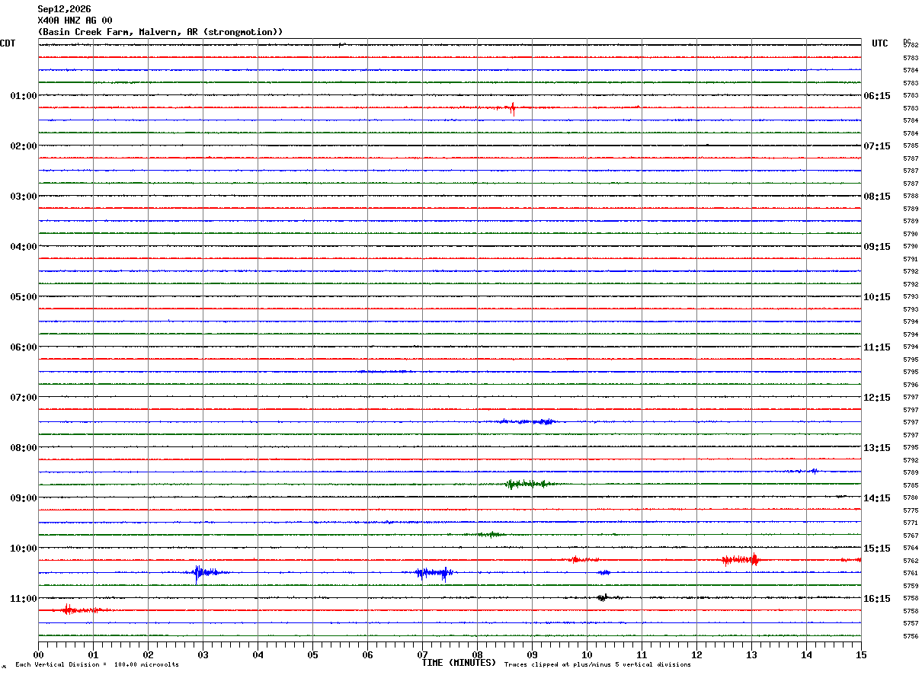
Task: Click the 00 minute axis tick label
Action: (x=38, y=654)
